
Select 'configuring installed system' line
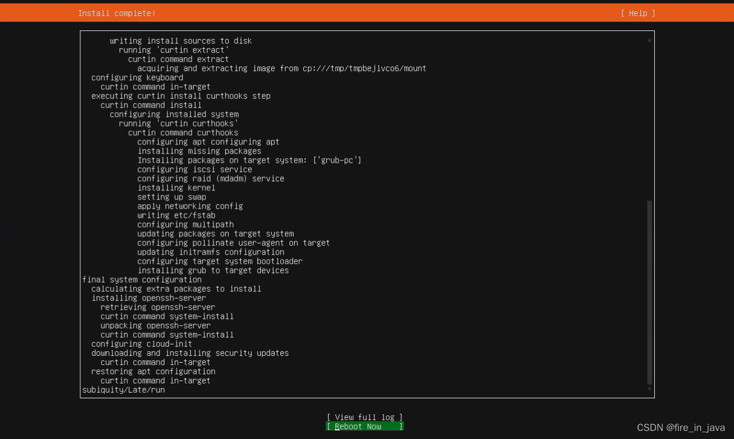[x=174, y=114]
